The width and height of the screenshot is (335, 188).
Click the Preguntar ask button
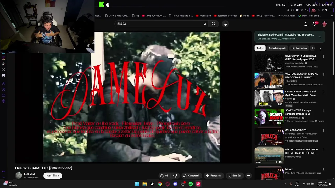(214, 175)
